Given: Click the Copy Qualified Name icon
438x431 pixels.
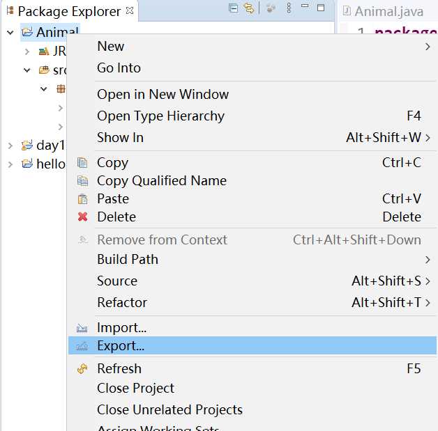Looking at the screenshot, I should point(82,180).
